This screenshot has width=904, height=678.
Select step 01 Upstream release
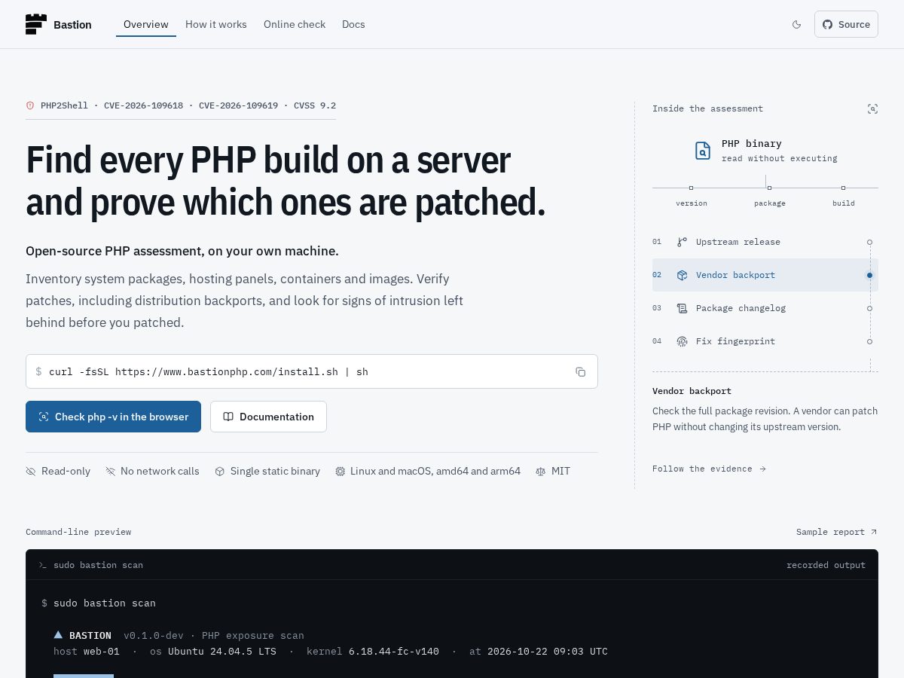pos(765,242)
